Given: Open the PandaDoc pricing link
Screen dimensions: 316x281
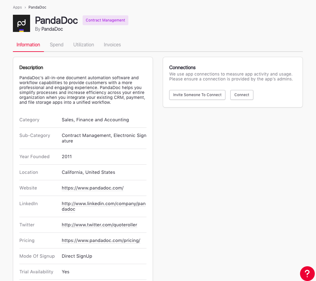Looking at the screenshot, I should (x=101, y=240).
